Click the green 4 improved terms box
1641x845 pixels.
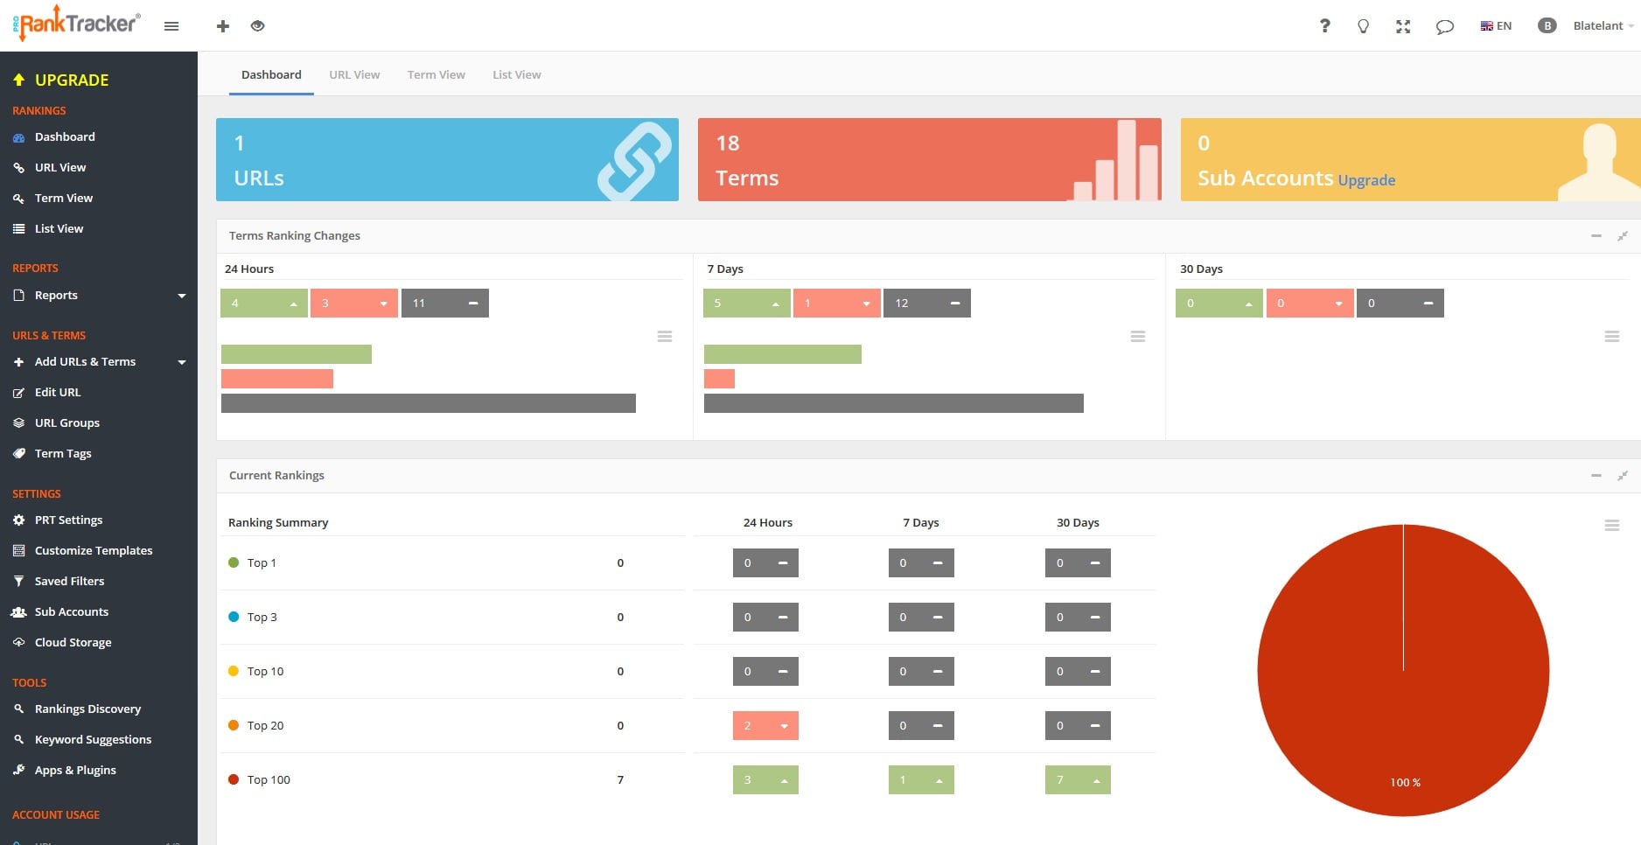264,304
